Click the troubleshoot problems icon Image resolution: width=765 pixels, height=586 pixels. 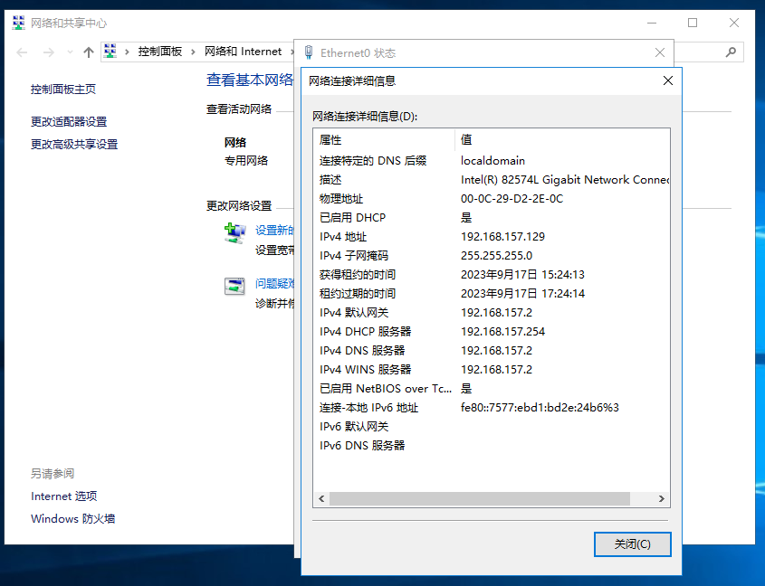(x=234, y=286)
